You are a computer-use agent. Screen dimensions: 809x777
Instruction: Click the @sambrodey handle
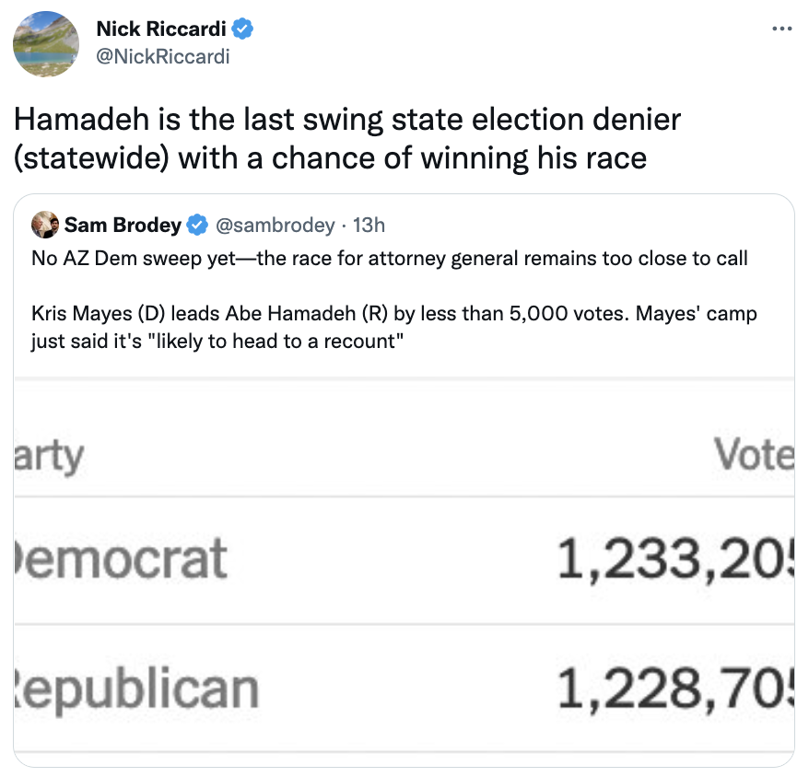(x=275, y=226)
